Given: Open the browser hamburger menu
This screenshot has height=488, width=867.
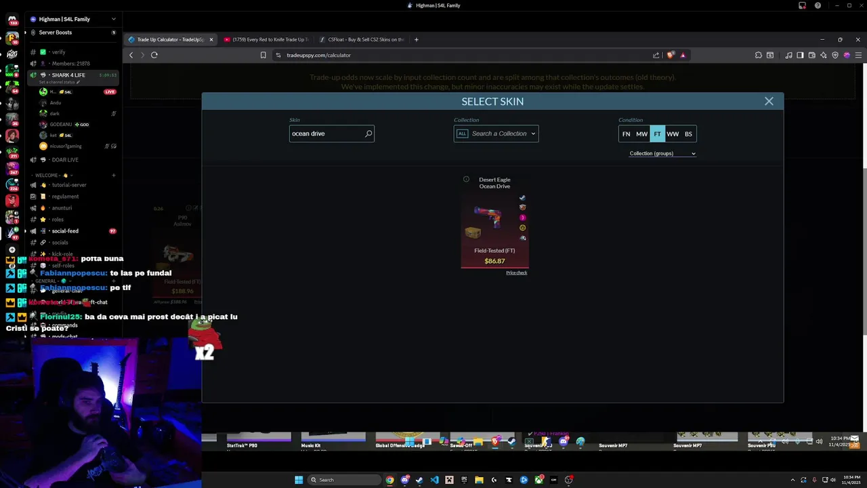Looking at the screenshot, I should (858, 55).
